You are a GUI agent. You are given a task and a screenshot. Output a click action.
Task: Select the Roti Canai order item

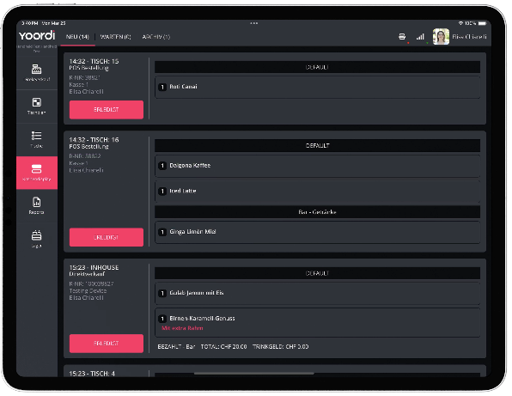point(317,87)
